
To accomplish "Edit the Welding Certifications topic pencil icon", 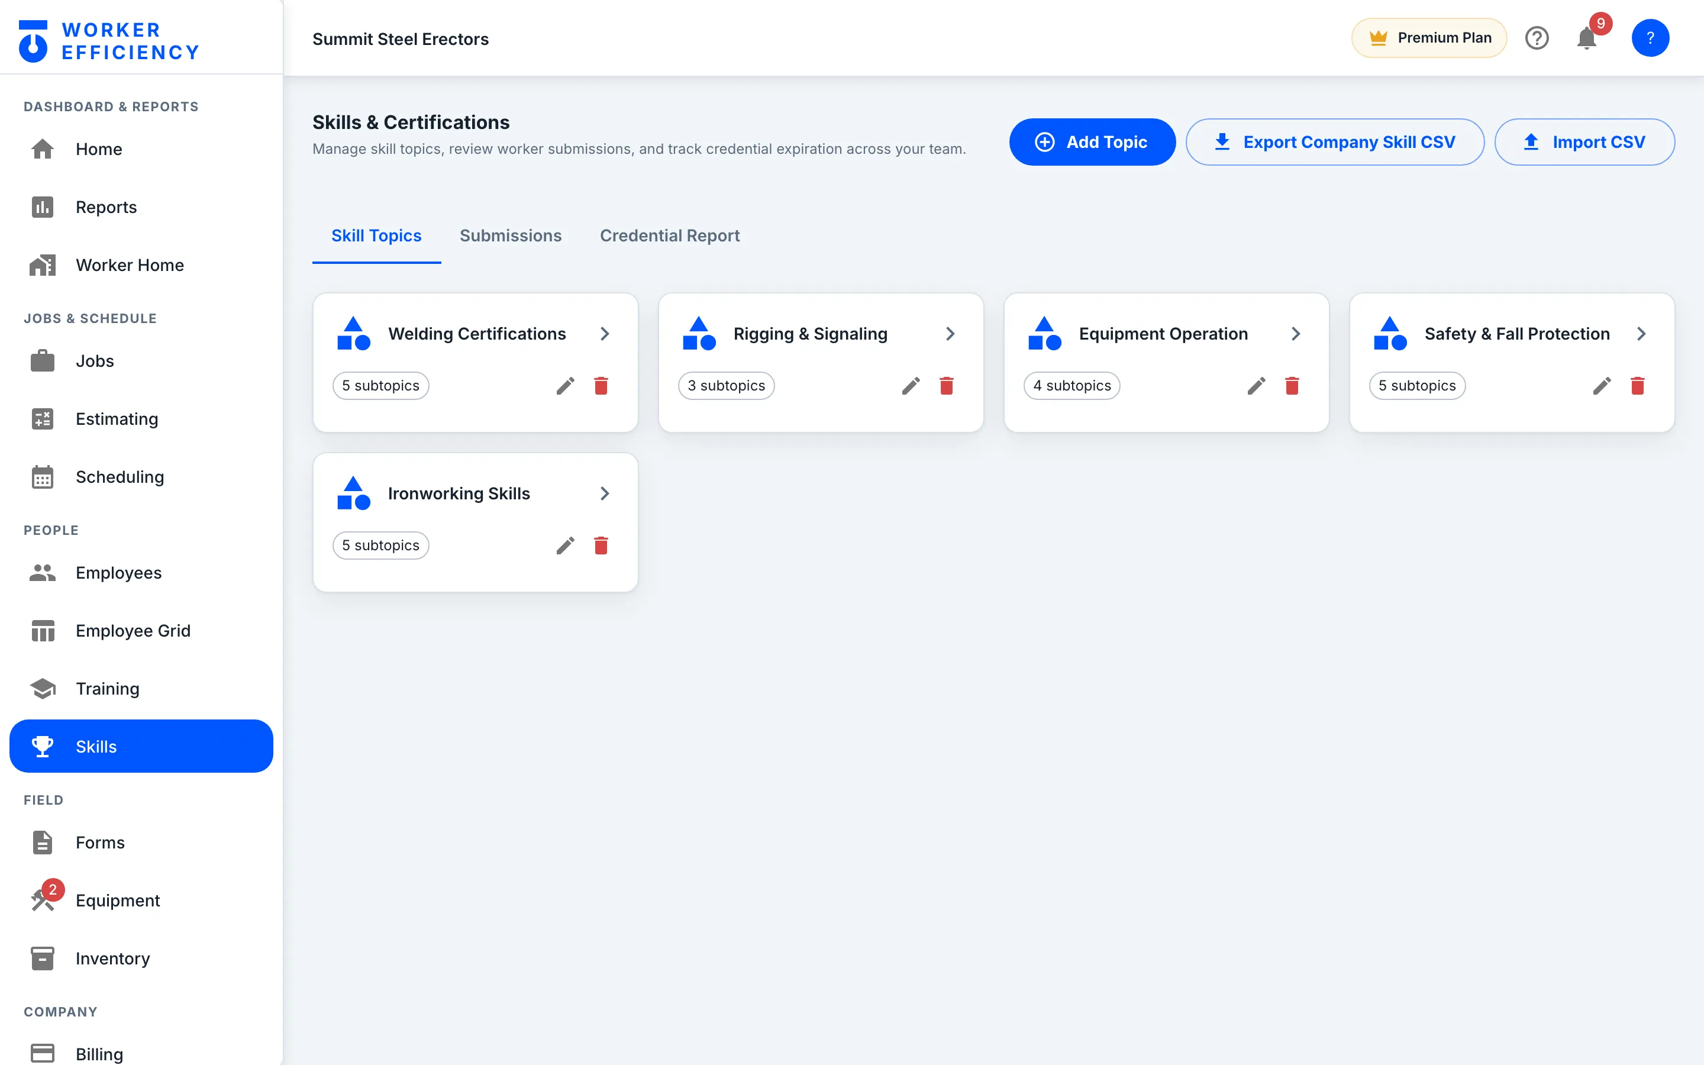I will [566, 386].
